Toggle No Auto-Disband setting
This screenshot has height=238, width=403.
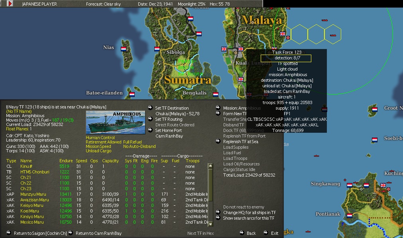[139, 146]
